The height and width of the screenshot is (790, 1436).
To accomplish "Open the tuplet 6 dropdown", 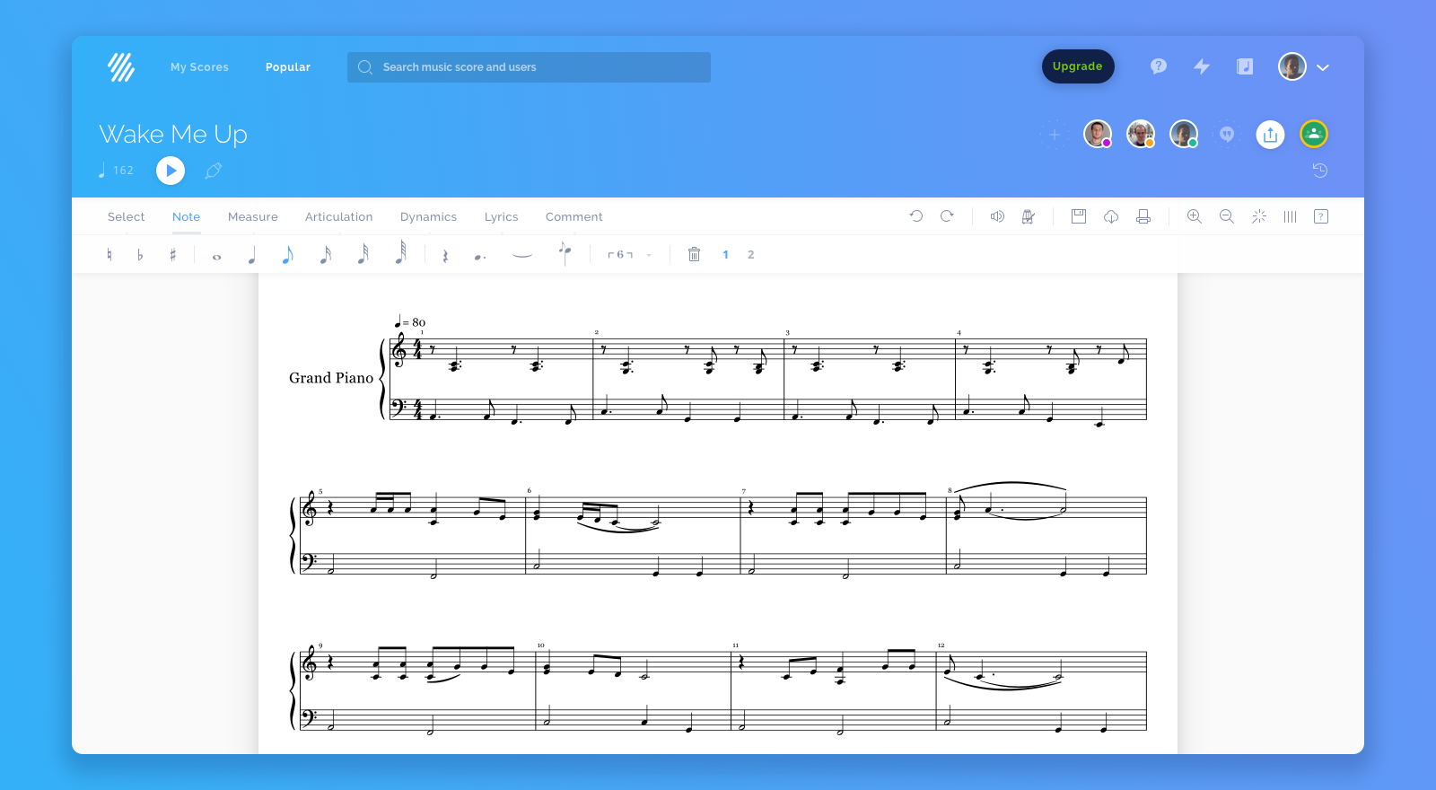I will [x=629, y=255].
